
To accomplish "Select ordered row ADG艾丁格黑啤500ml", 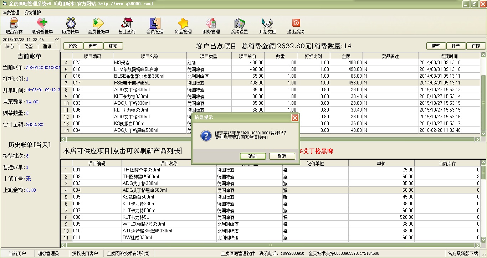I will pyautogui.click(x=270, y=130).
